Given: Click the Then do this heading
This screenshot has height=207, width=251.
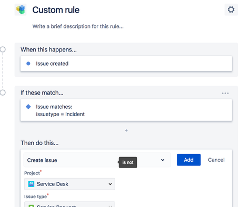Looking at the screenshot, I should tap(39, 143).
